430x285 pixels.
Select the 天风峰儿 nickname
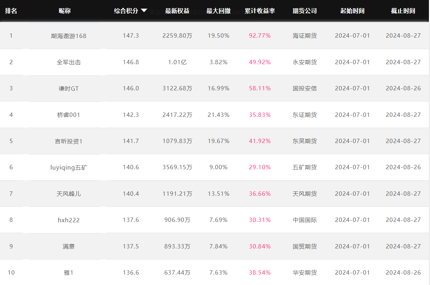[x=69, y=194]
